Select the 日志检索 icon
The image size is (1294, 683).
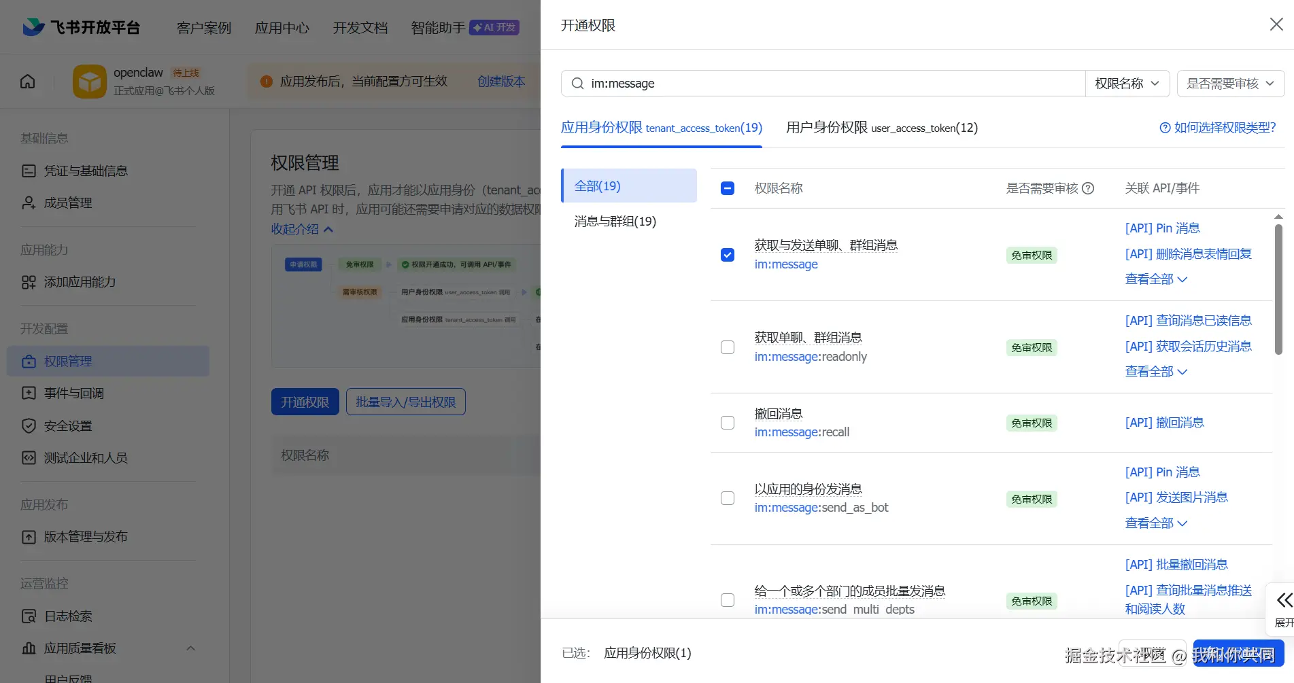pyautogui.click(x=29, y=616)
